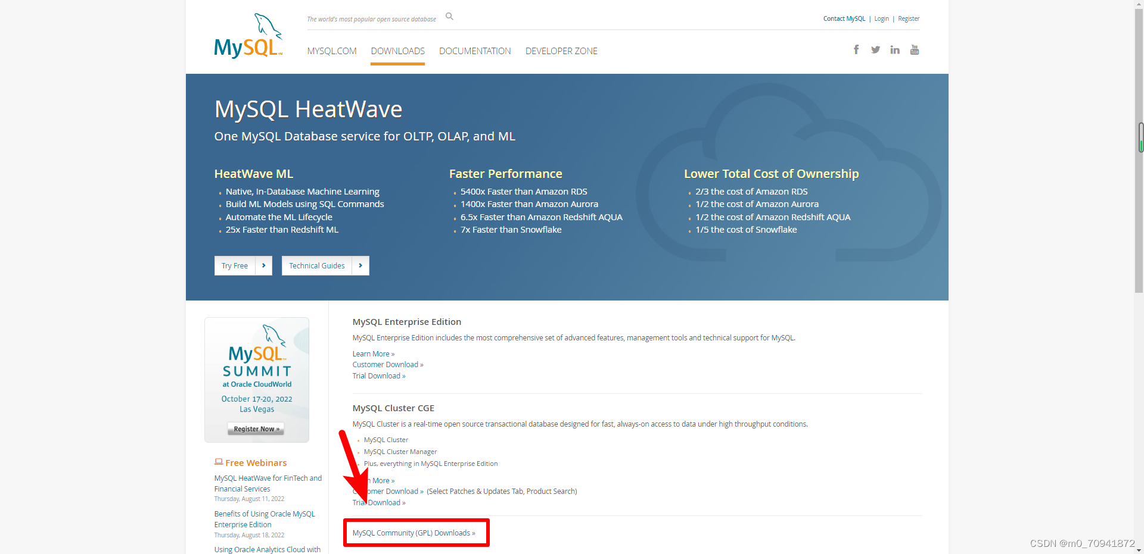Image resolution: width=1144 pixels, height=554 pixels.
Task: Open the Twitter icon link
Action: pos(875,50)
